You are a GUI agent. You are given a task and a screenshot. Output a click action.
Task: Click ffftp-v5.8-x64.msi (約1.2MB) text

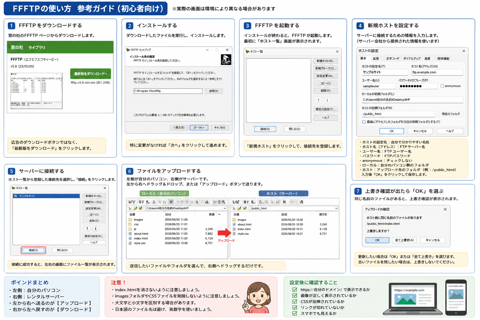click(x=90, y=83)
